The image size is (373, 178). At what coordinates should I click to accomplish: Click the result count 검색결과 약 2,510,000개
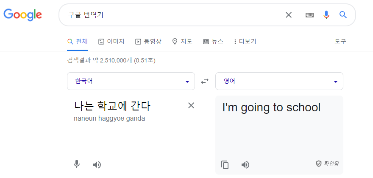pos(100,61)
